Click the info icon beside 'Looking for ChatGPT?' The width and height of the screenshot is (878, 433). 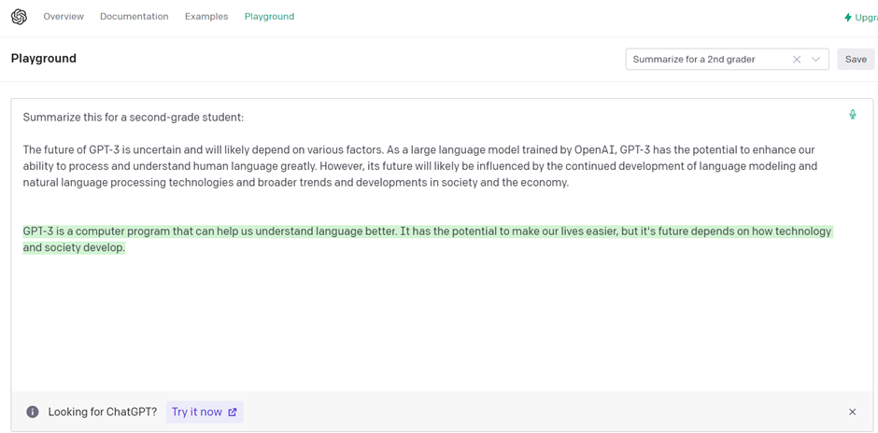[33, 412]
